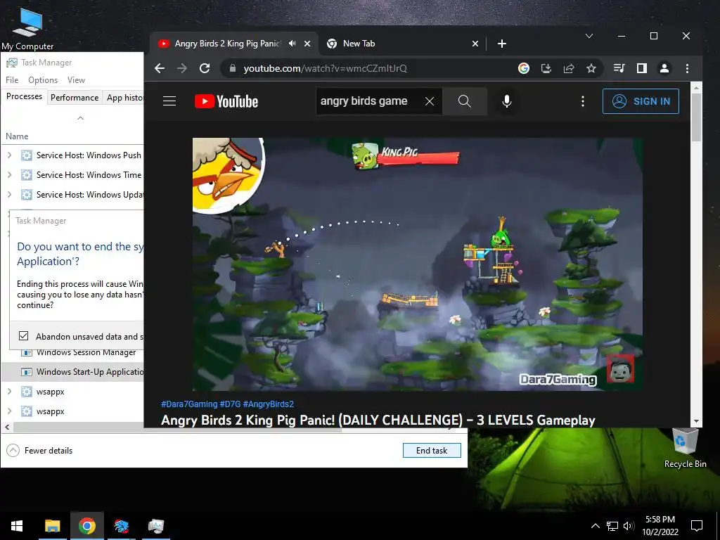Screen dimensions: 720x540
Task: Click the Task Manager taskbar icon
Action: click(155, 526)
